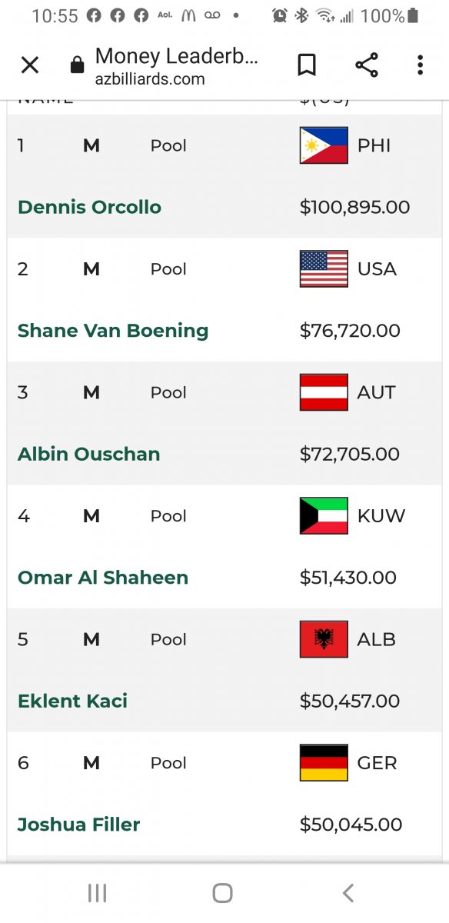The height and width of the screenshot is (923, 449).
Task: Click the Philippines flag icon
Action: pyautogui.click(x=324, y=145)
